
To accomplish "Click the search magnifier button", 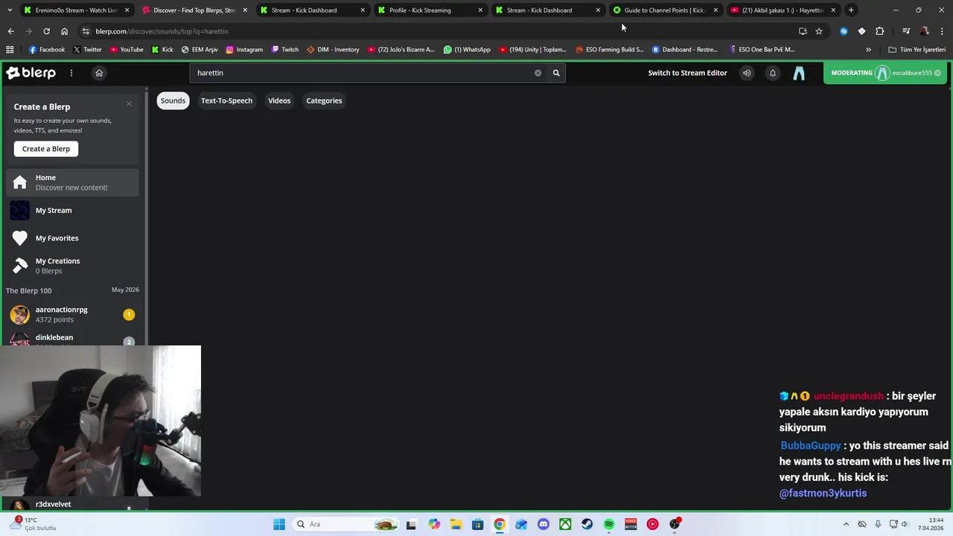I will (x=556, y=73).
